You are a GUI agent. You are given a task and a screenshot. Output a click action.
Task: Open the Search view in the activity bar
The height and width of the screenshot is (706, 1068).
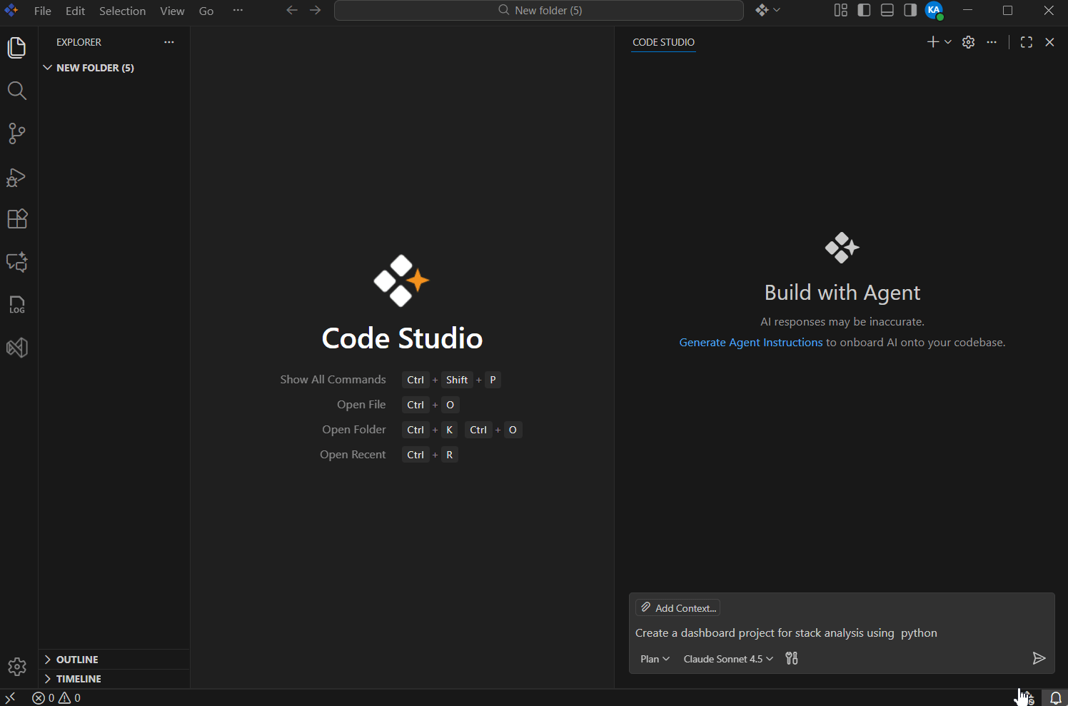point(16,91)
